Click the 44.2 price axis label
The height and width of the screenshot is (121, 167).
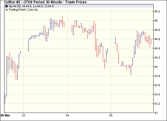[157, 58]
